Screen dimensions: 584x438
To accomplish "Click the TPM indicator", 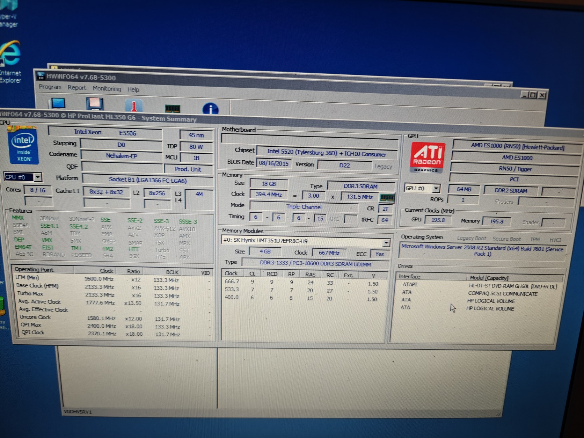I will pyautogui.click(x=535, y=239).
